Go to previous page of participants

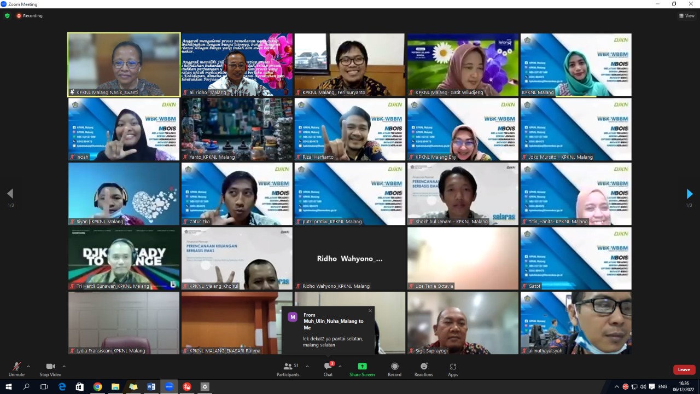[10, 194]
